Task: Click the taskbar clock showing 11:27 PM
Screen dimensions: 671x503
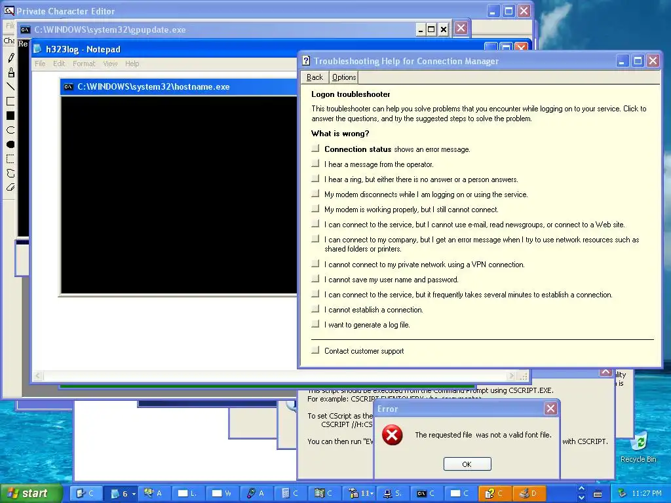Action: pyautogui.click(x=647, y=494)
